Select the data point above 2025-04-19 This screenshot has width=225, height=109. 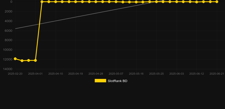click(x=76, y=2)
